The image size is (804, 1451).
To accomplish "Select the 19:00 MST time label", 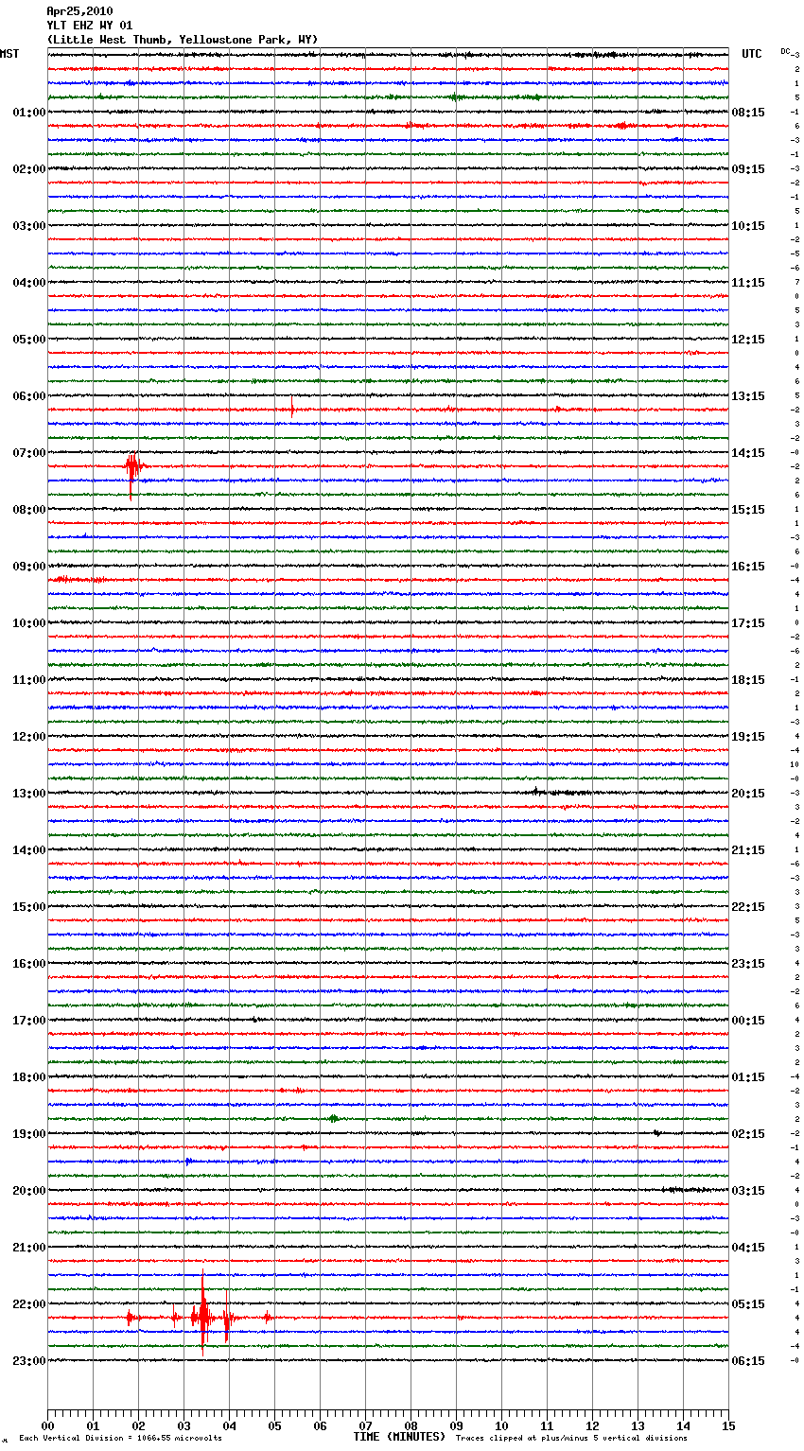I will pos(29,1134).
